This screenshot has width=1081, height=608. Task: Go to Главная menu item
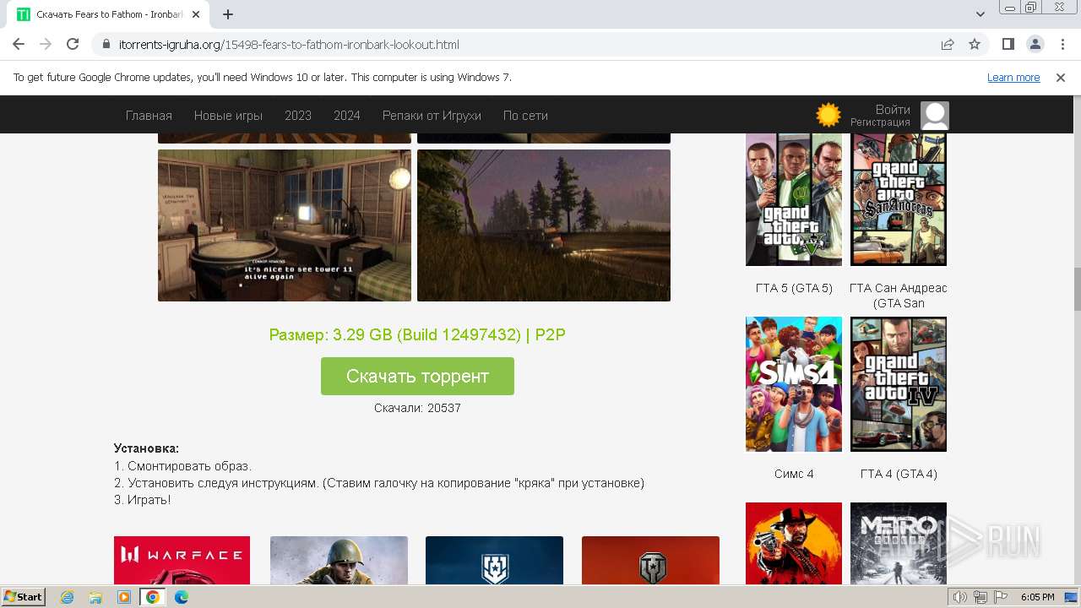pos(149,116)
